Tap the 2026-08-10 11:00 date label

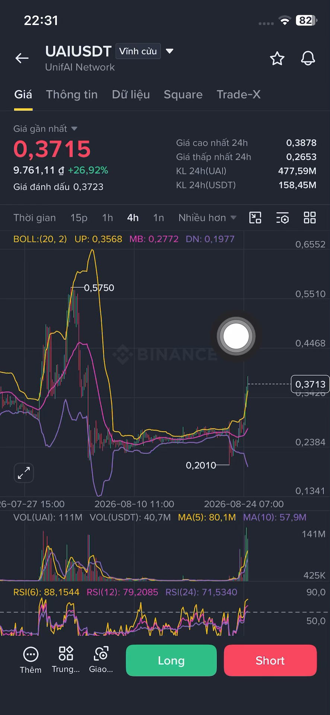coord(134,504)
